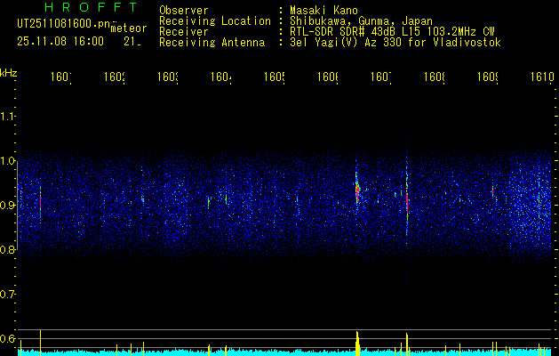Click the red echo streak before 1601
Image resolution: width=559 pixels, height=356 pixels.
[40, 200]
